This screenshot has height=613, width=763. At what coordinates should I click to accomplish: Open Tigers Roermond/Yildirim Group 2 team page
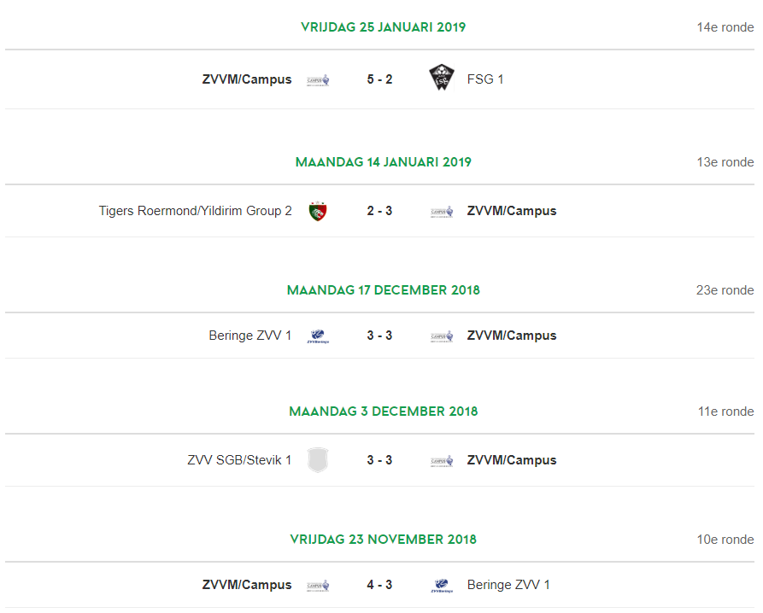click(x=195, y=211)
